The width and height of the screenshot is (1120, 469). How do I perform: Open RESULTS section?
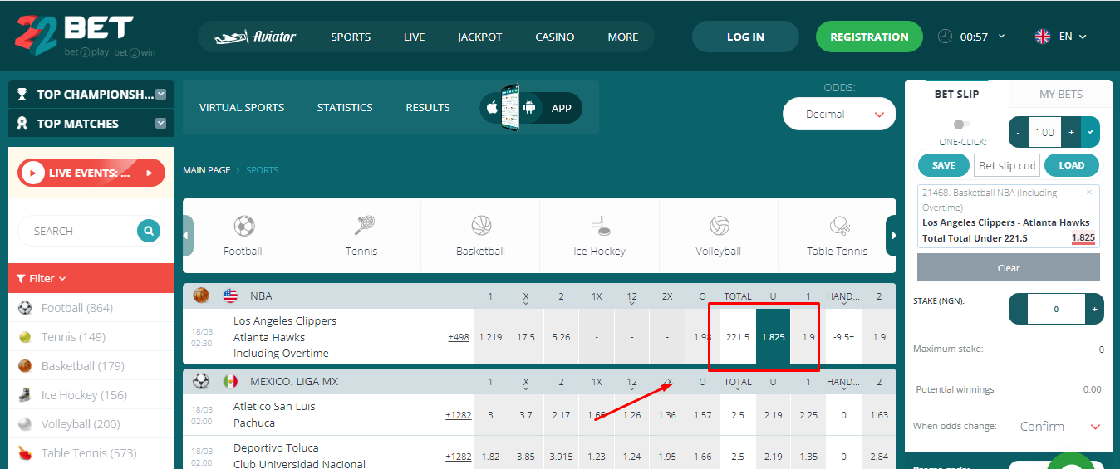coord(428,107)
